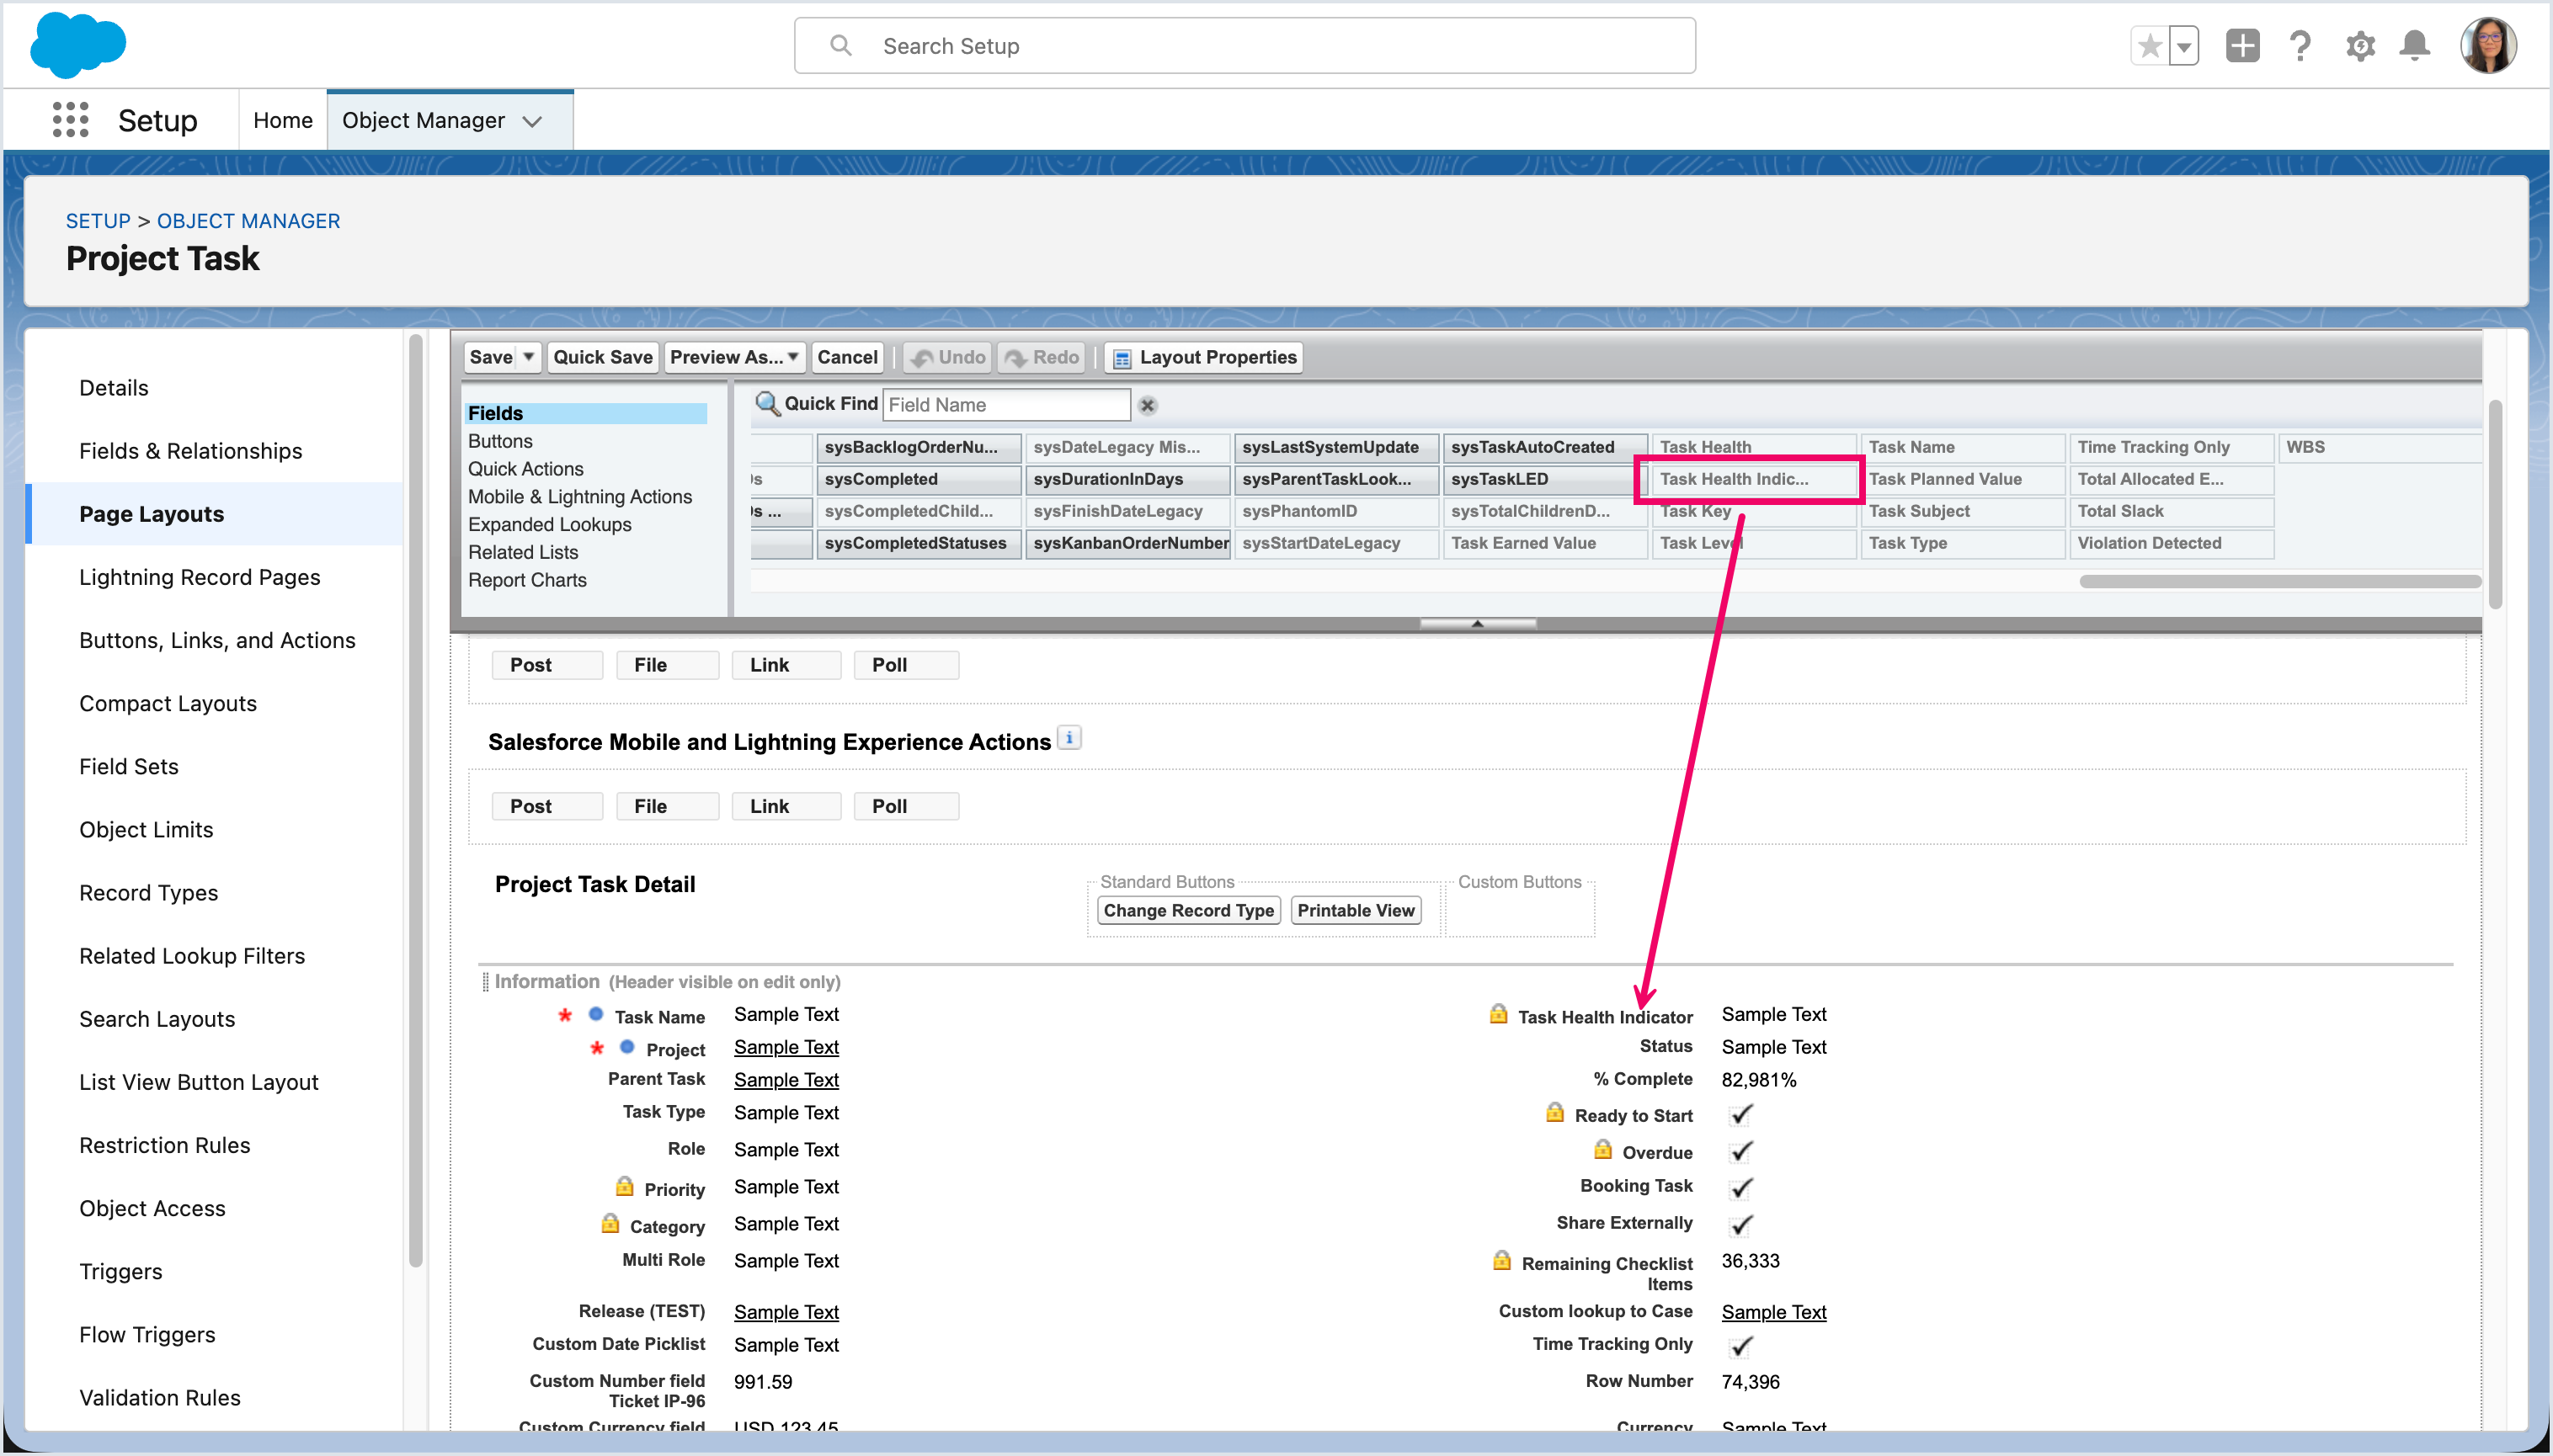The image size is (2553, 1456).
Task: Select Fields & Relationships in the sidebar
Action: click(x=190, y=451)
